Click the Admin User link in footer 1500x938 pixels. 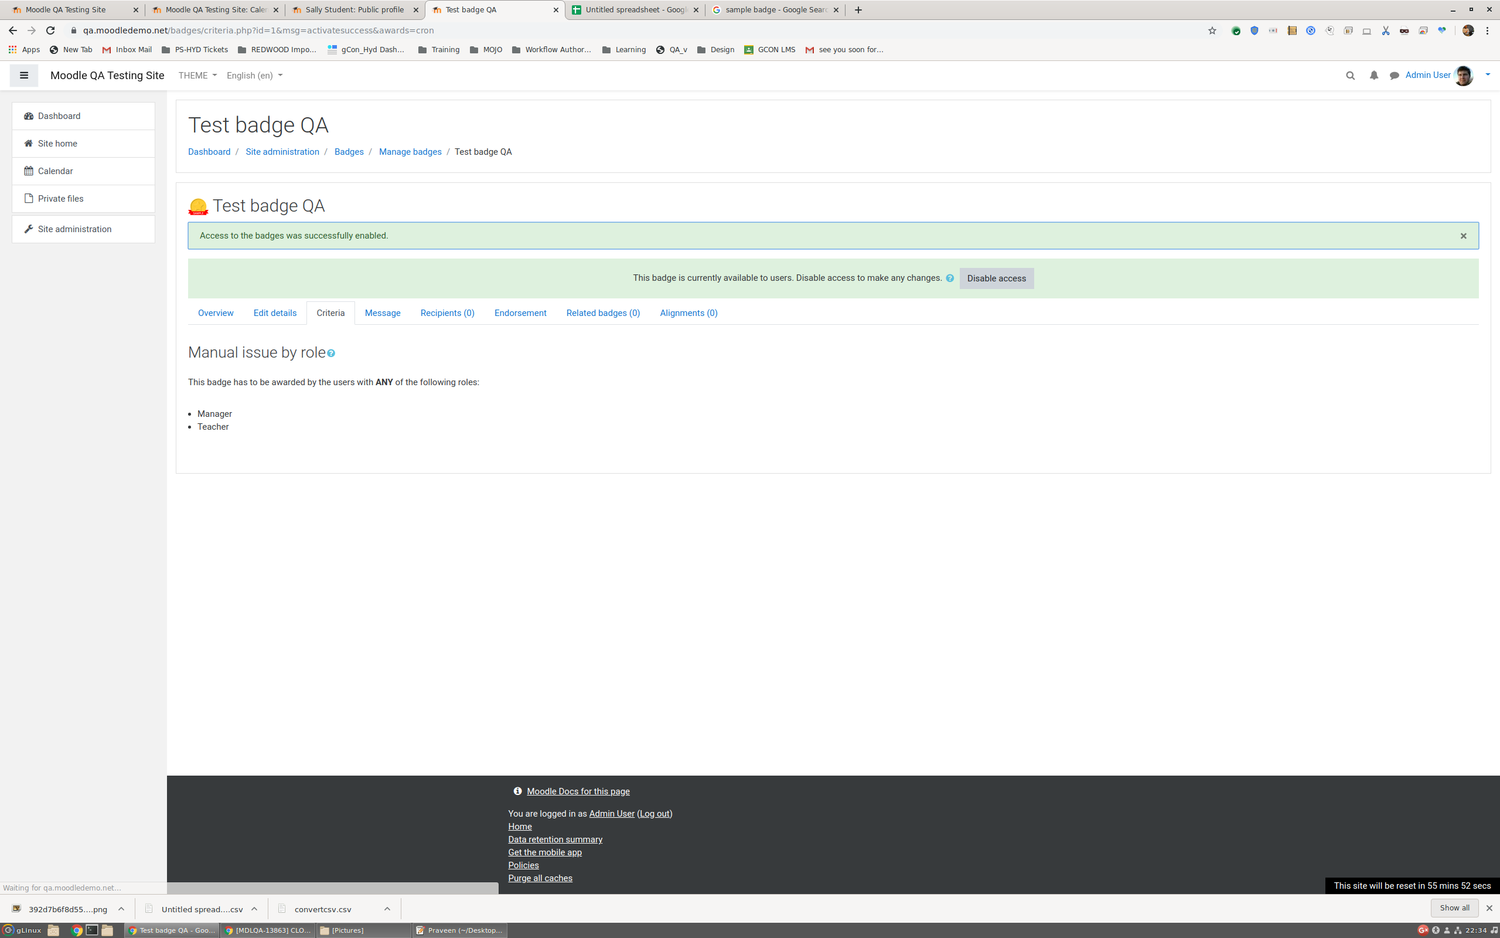611,813
